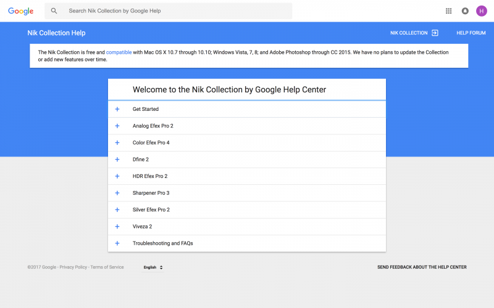This screenshot has width=494, height=308.
Task: Expand the Sharpener Pro 3 section
Action: (x=247, y=193)
